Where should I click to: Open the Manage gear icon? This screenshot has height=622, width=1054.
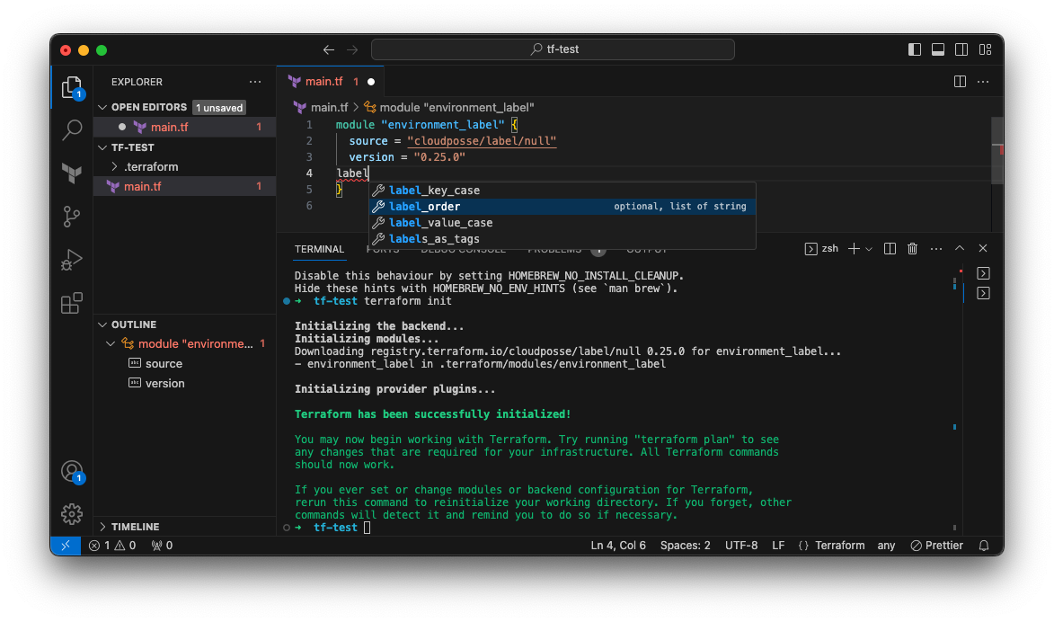pos(71,513)
